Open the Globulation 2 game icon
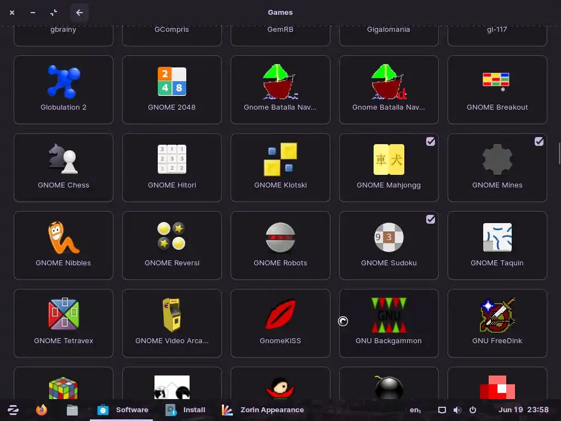This screenshot has height=421, width=561. [x=64, y=82]
